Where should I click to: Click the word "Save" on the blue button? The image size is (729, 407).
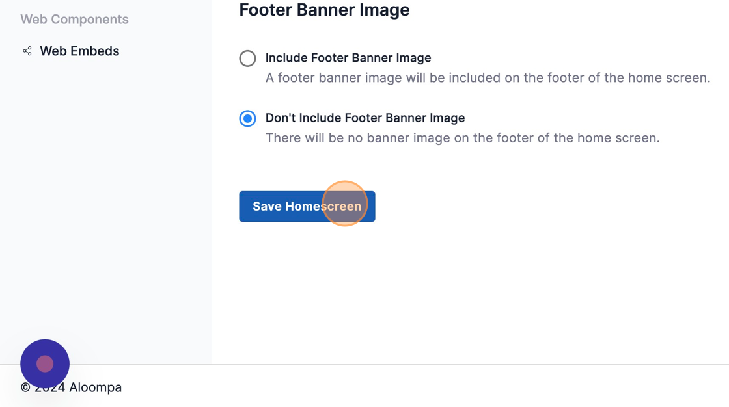point(267,206)
